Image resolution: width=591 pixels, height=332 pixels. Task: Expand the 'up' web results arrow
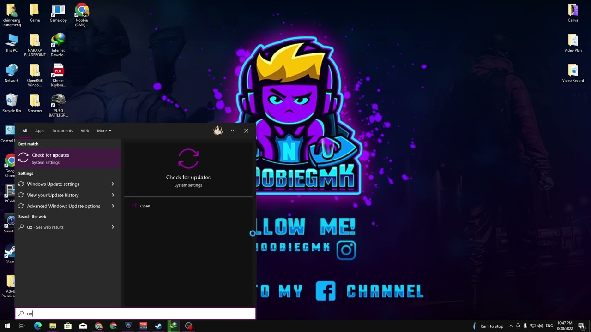pyautogui.click(x=113, y=227)
